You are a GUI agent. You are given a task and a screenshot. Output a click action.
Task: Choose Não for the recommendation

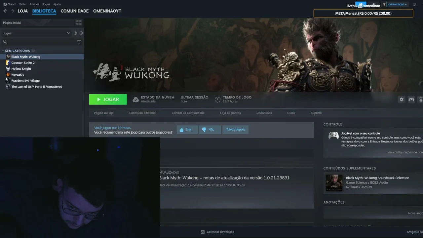210,130
